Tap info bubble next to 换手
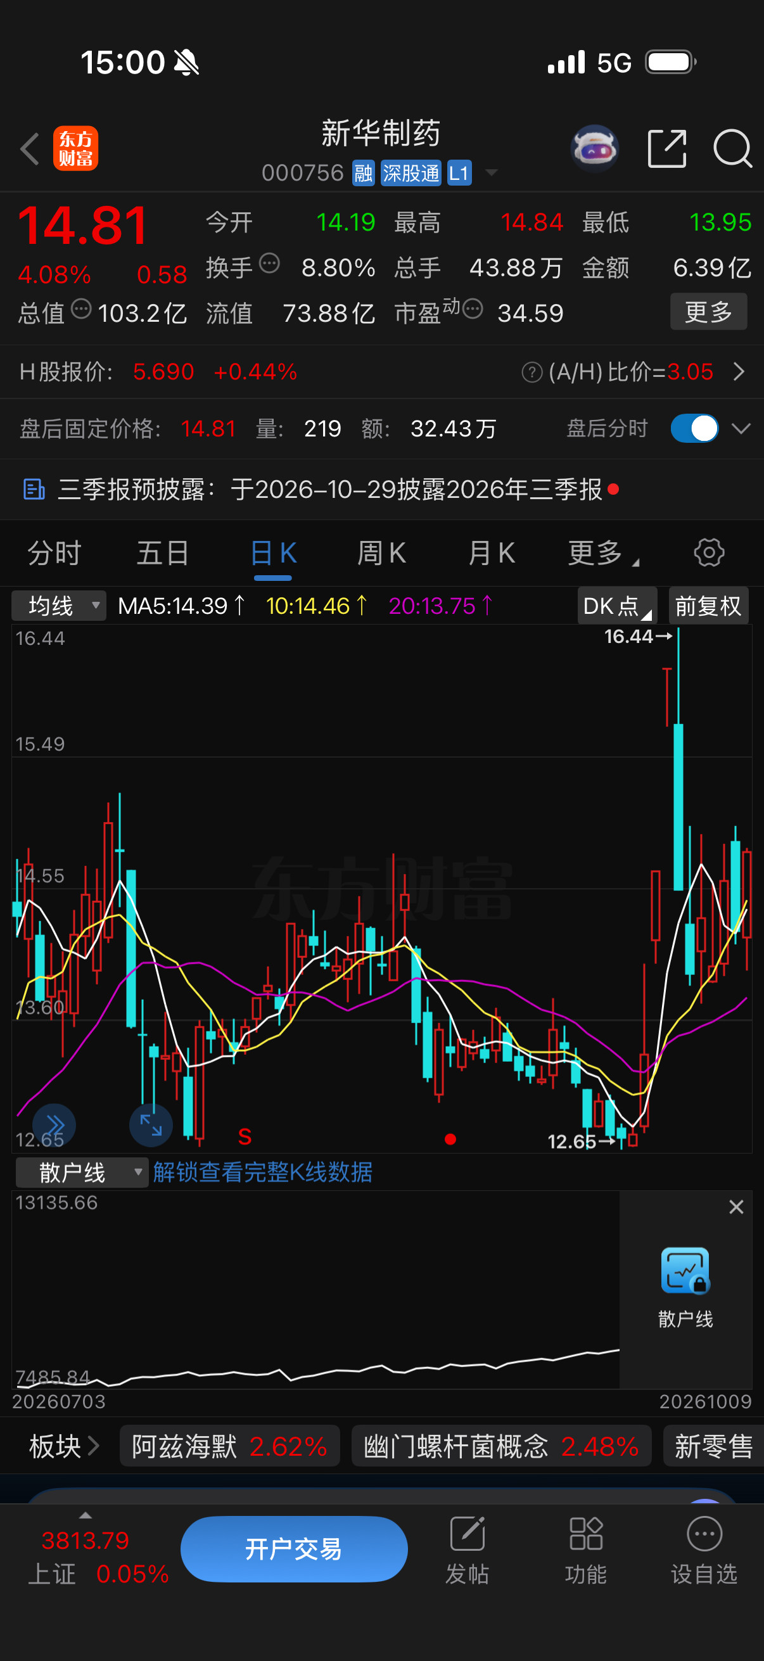The image size is (764, 1661). pos(269,264)
